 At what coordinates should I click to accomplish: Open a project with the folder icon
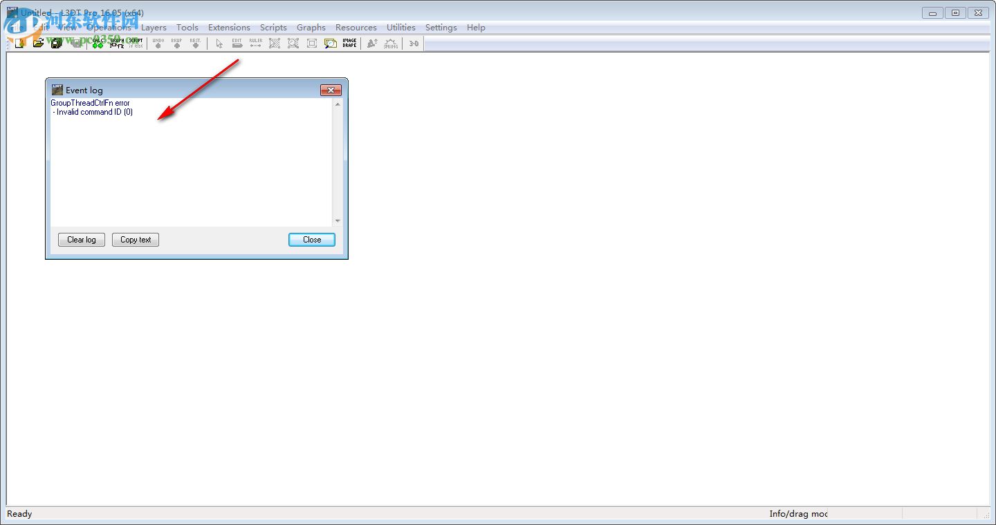(x=39, y=43)
